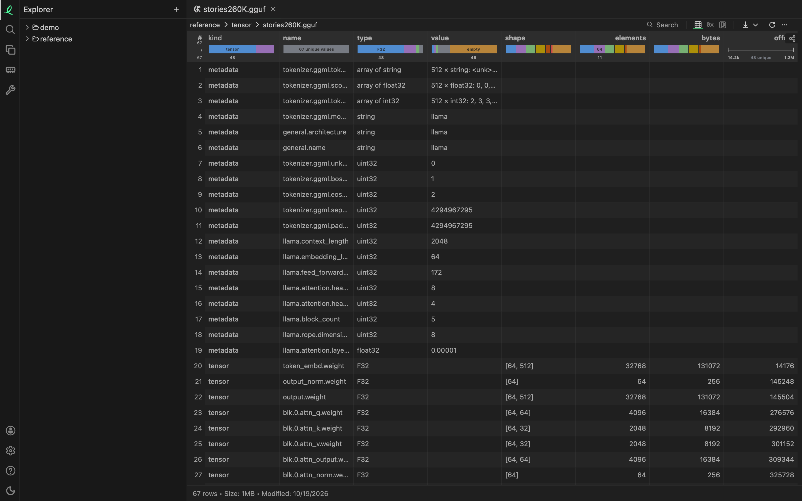Open the download options chevron
This screenshot has width=802, height=501.
755,25
